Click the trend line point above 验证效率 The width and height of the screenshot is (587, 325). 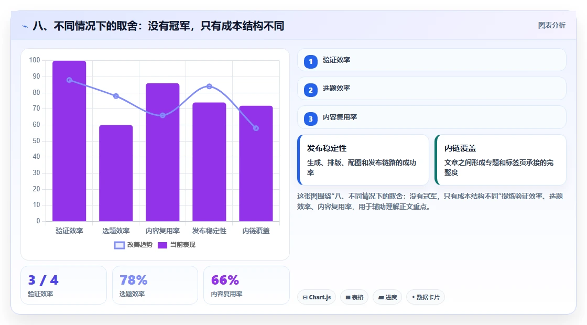(69, 80)
